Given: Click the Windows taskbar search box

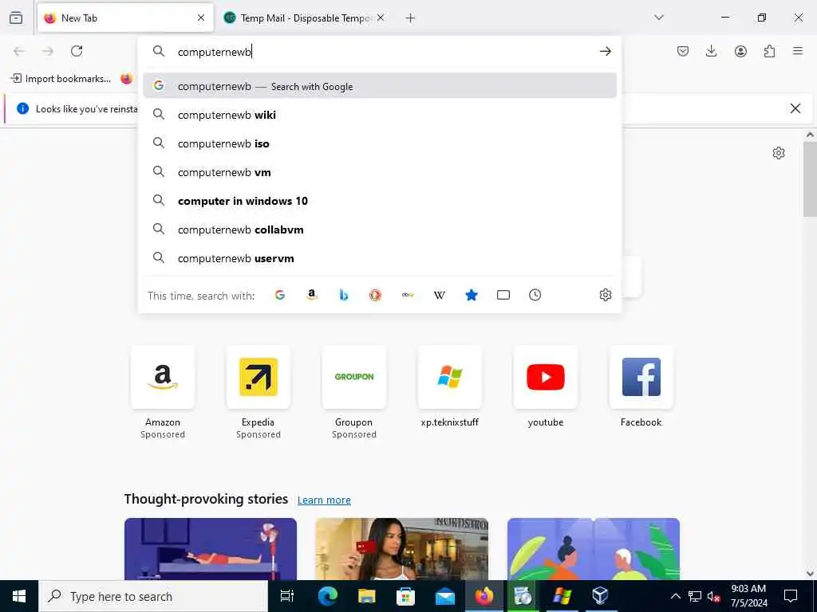Looking at the screenshot, I should click(x=153, y=596).
